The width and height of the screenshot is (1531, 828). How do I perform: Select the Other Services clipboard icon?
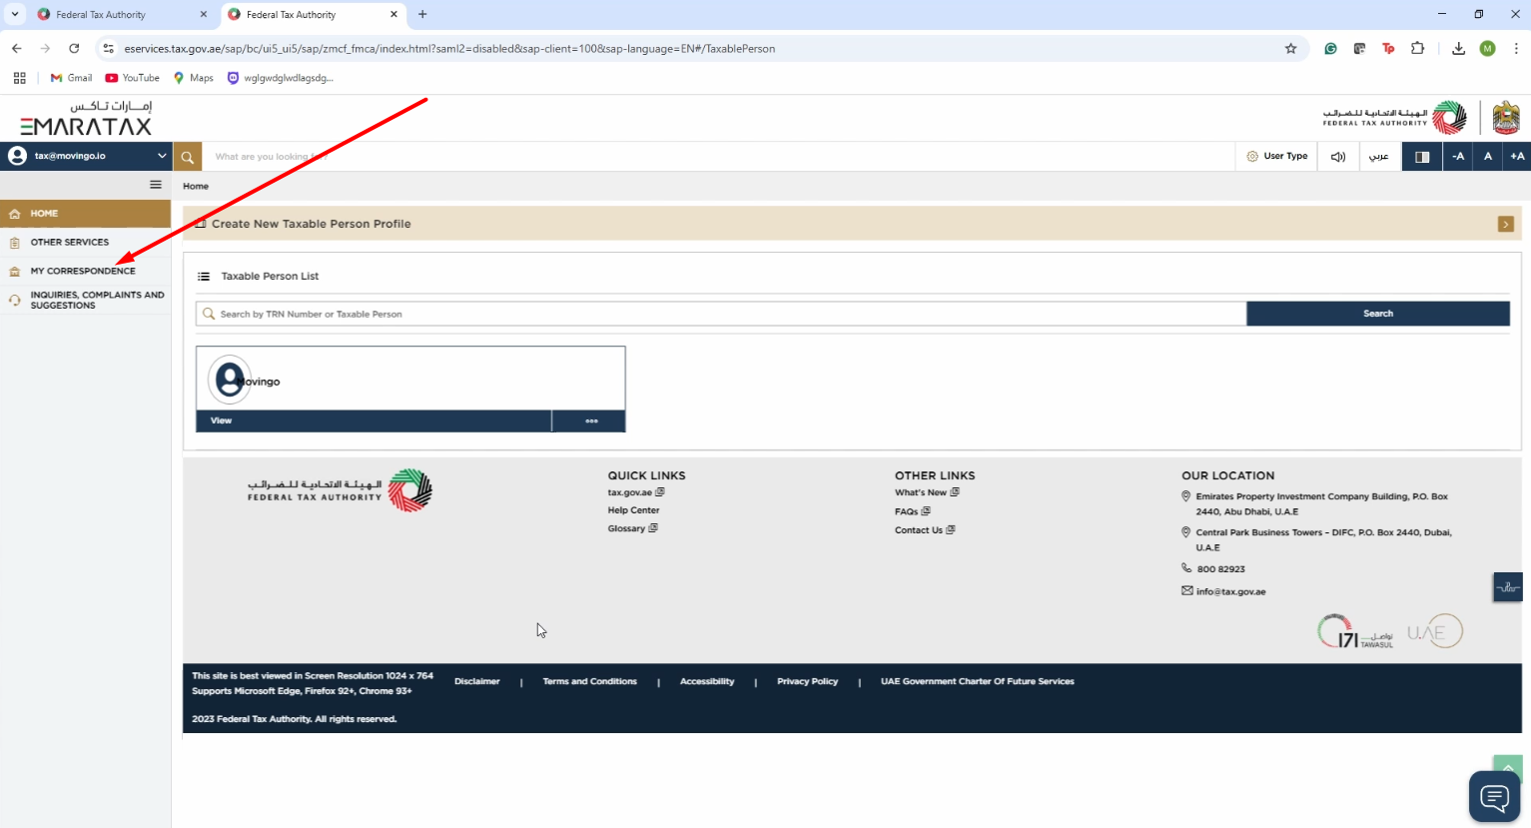14,242
